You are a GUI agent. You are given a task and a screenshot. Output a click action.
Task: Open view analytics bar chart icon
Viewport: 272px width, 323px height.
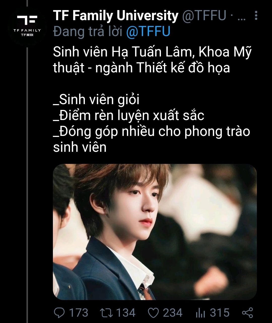point(200,313)
